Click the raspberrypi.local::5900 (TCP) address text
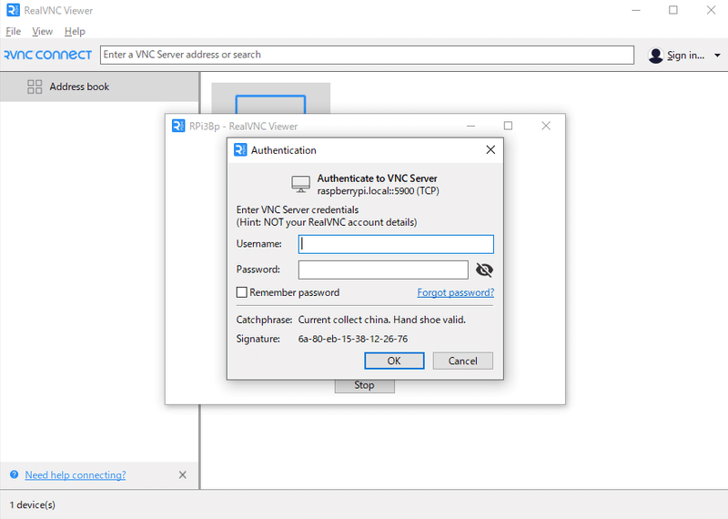The height and width of the screenshot is (519, 728). point(378,191)
